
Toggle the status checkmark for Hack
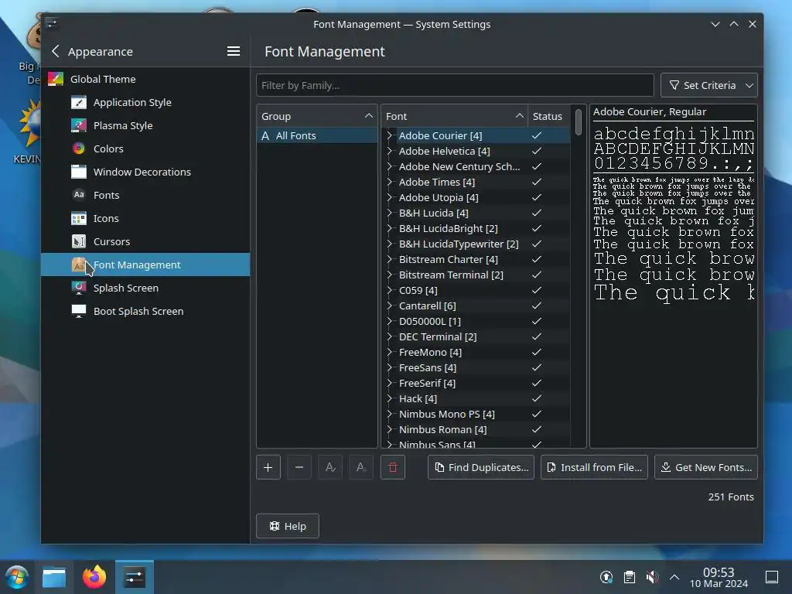[x=537, y=398]
